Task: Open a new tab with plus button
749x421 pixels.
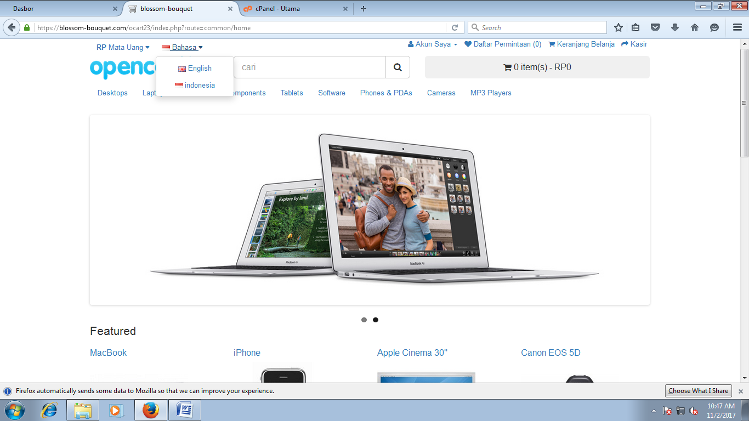Action: click(x=363, y=9)
